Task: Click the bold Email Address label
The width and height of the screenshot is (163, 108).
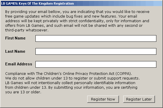Action: pyautogui.click(x=19, y=64)
